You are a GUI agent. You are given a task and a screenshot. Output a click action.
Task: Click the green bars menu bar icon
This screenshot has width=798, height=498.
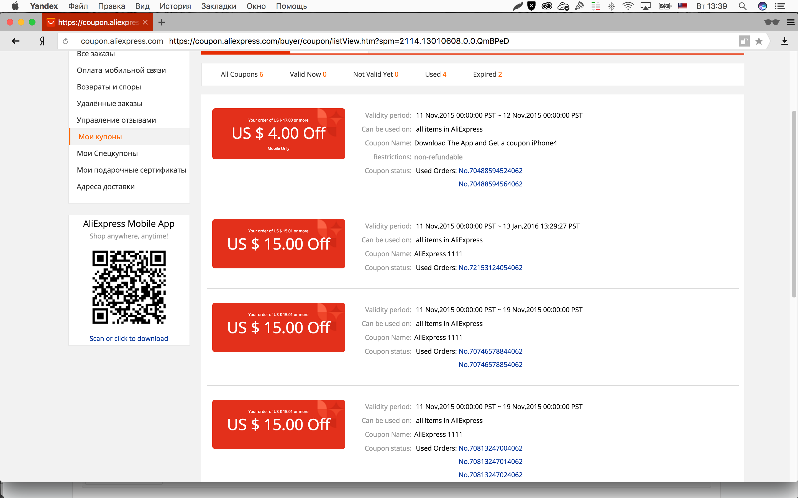(x=595, y=6)
